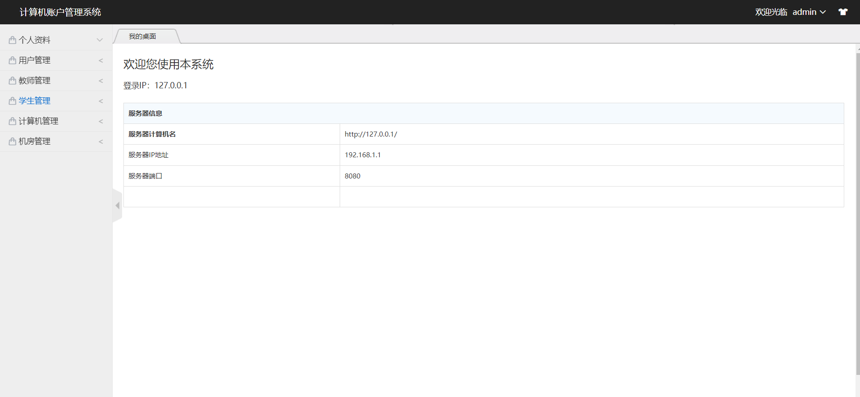Open the 个人资料 menu
The width and height of the screenshot is (860, 397).
56,40
